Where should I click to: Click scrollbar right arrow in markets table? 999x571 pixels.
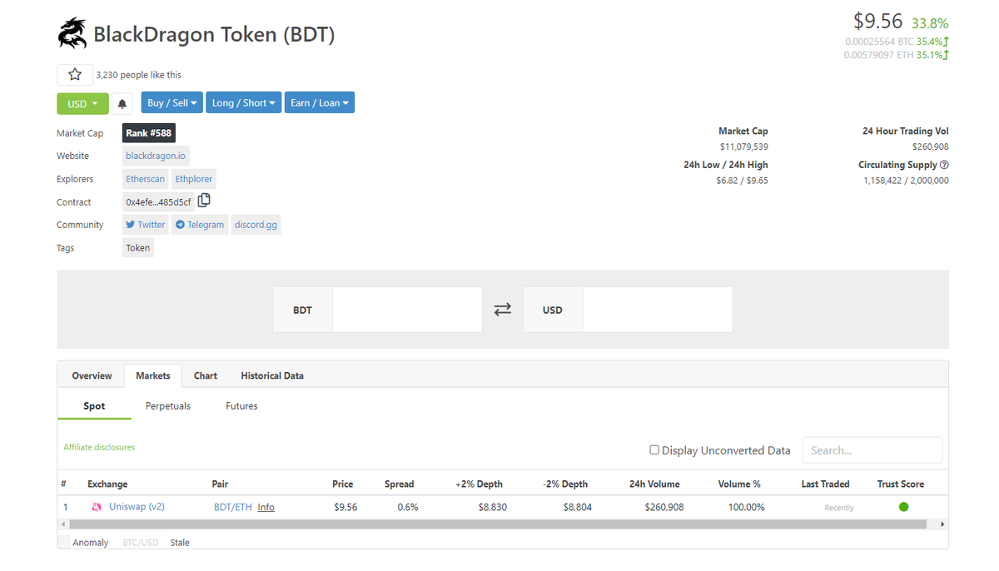[942, 524]
